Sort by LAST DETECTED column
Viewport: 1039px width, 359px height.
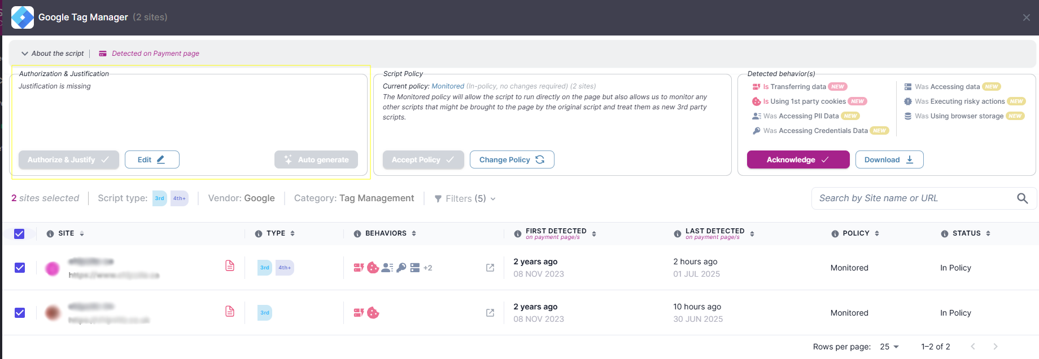point(752,234)
